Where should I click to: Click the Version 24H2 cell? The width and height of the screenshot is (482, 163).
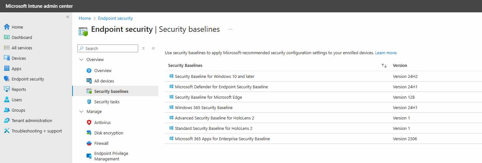pos(405,76)
